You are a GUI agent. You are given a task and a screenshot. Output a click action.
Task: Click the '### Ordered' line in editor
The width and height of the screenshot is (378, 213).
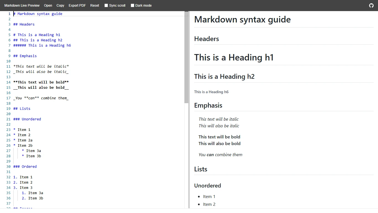pos(25,166)
